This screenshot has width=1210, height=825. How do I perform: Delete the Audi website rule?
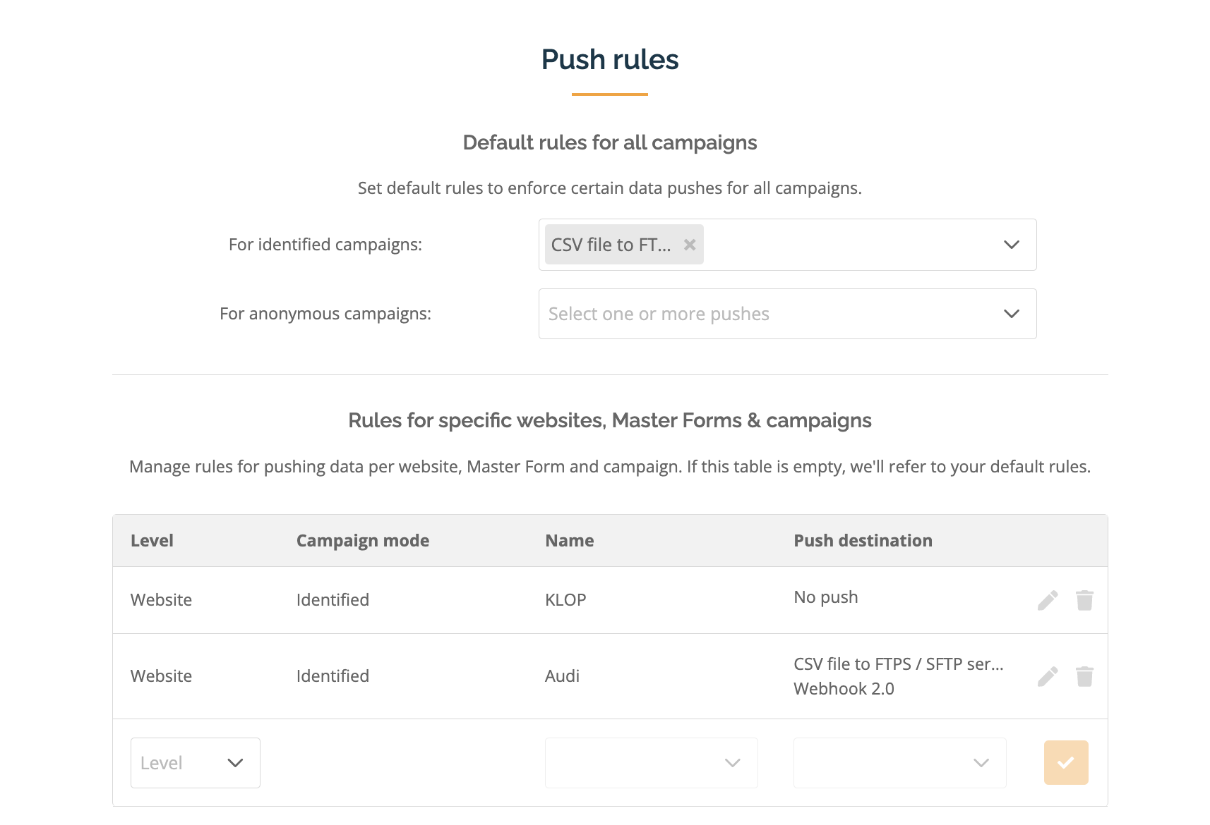coord(1084,676)
